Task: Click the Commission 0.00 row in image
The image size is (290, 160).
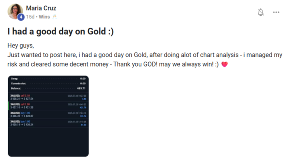Action: point(48,83)
